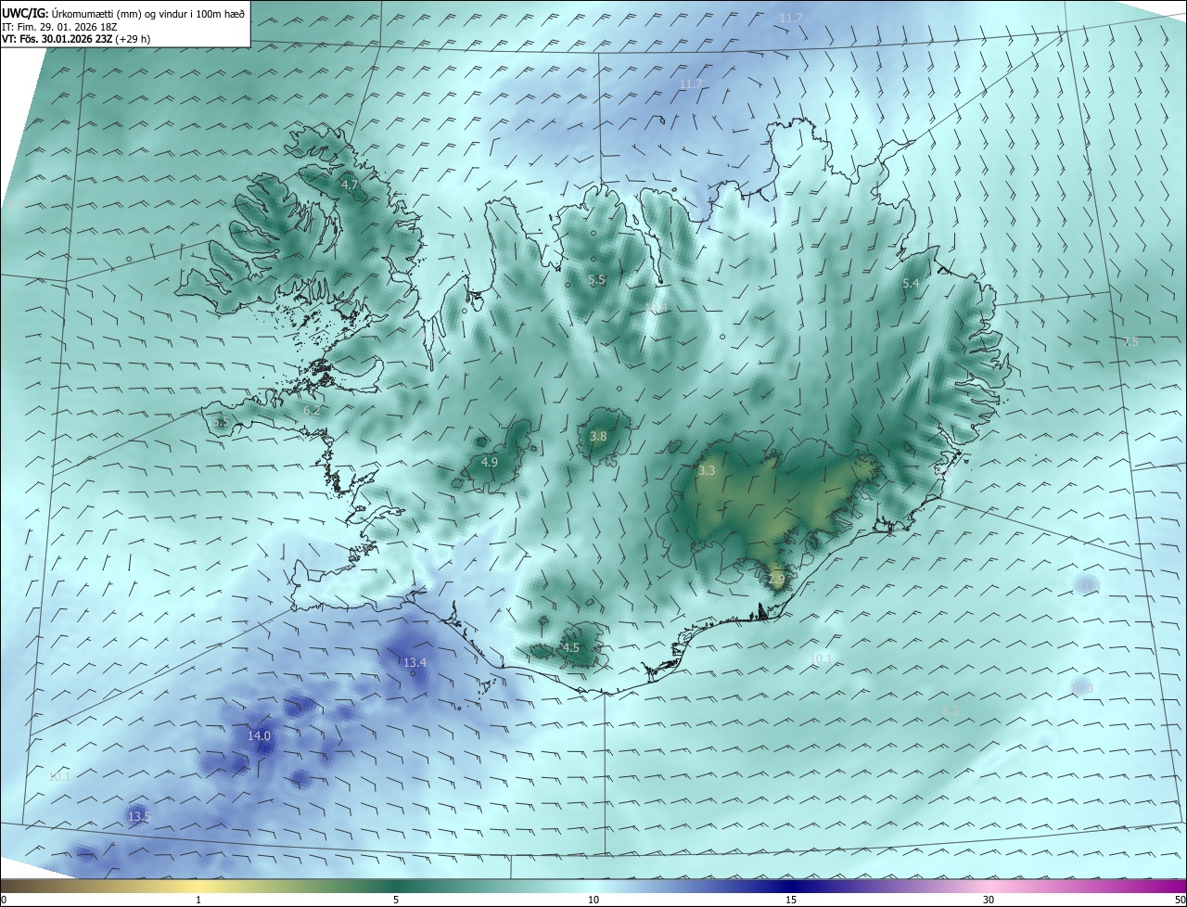
Task: Click the 4.5 value on the southern glacier
Action: pos(570,647)
